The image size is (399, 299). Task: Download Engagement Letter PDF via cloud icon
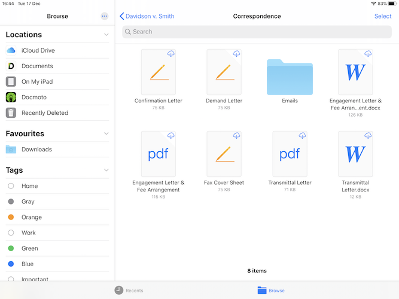pyautogui.click(x=170, y=135)
